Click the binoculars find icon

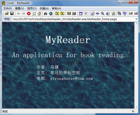tap(46, 14)
